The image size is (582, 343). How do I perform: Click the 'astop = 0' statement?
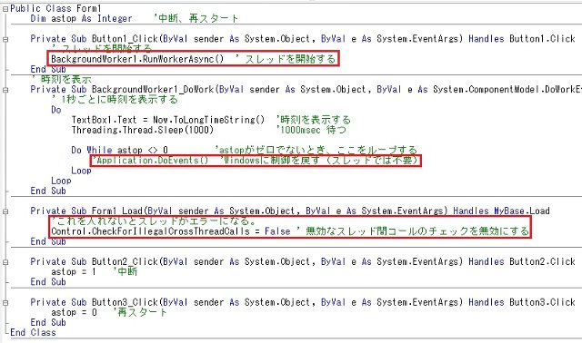[74, 312]
